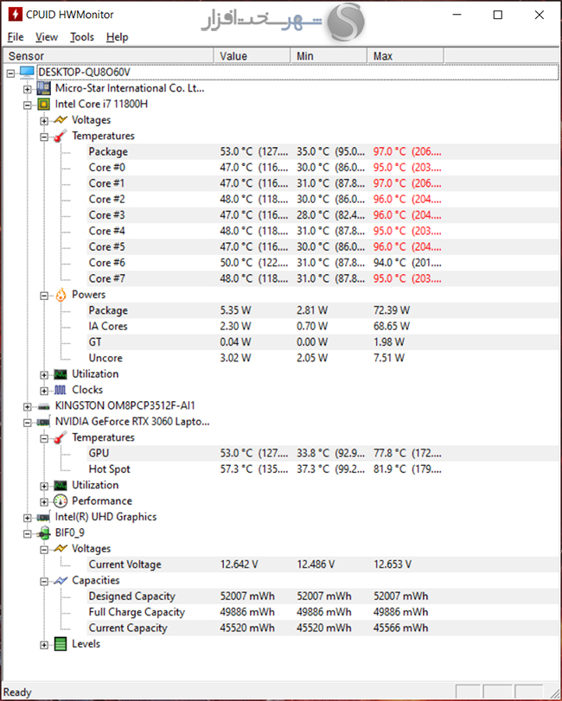This screenshot has width=562, height=701.
Task: Expand the Intel(R) UHD Graphics node
Action: click(x=28, y=517)
